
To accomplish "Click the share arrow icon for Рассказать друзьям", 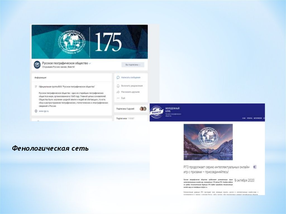I will [118, 92].
